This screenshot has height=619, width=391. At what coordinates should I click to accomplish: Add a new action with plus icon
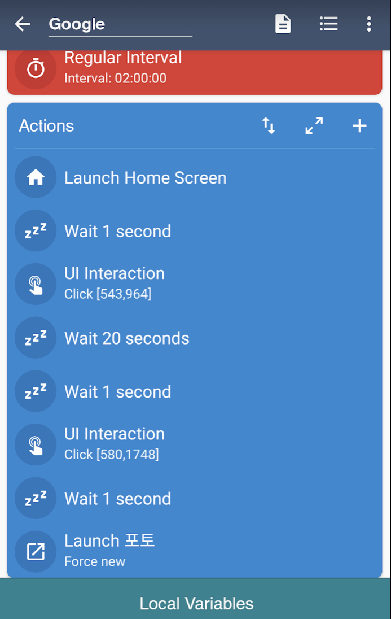click(359, 126)
